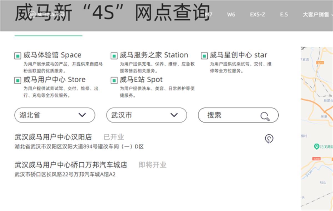333x211 pixels.
Task: Expand the 大客户销售 menu chevron
Action: pyautogui.click(x=332, y=15)
